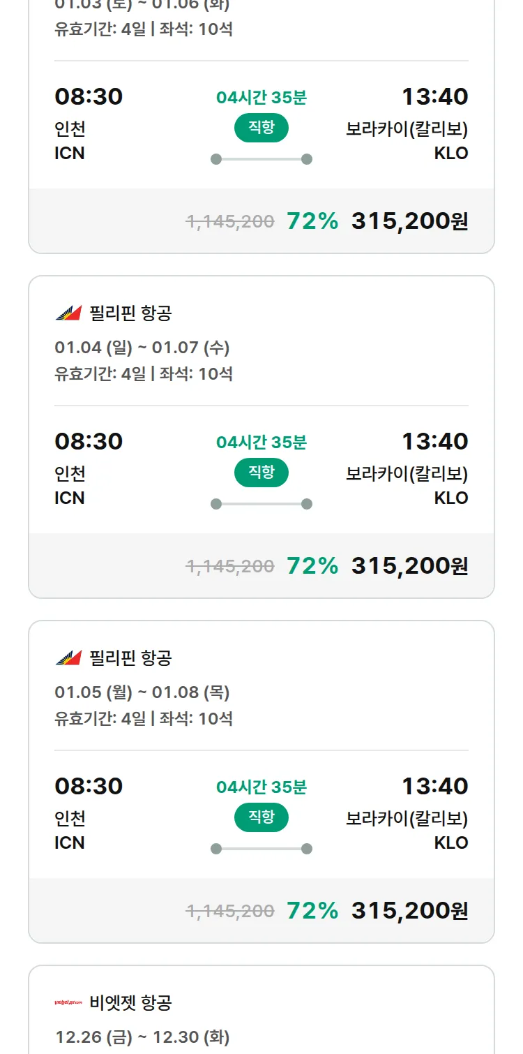Click route line graphic on 01.04 flight
The height and width of the screenshot is (1054, 523).
coord(261,504)
